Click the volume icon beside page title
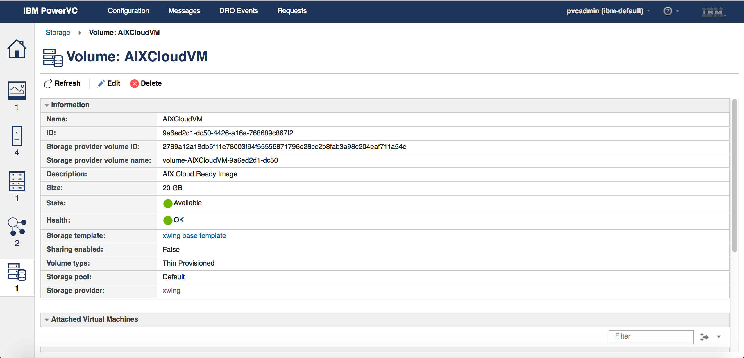Screen dimensions: 744x358 click(x=53, y=58)
